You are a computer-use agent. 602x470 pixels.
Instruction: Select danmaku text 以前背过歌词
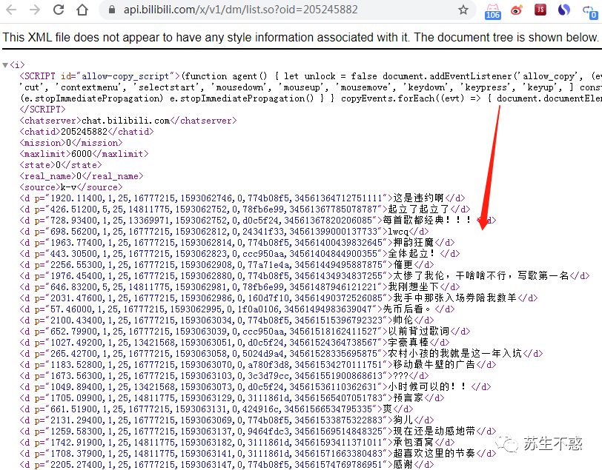419,332
